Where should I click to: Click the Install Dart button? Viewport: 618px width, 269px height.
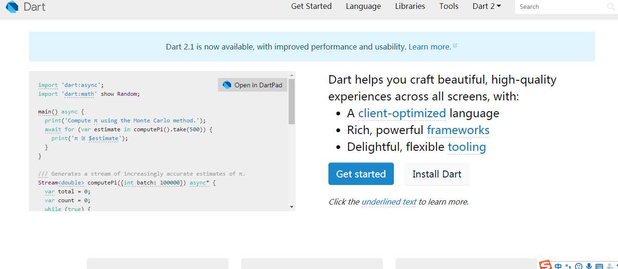click(x=437, y=174)
